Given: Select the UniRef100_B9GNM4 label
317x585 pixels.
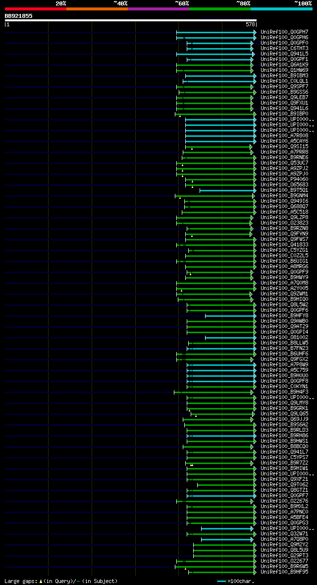Looking at the screenshot, I should click(x=284, y=195).
